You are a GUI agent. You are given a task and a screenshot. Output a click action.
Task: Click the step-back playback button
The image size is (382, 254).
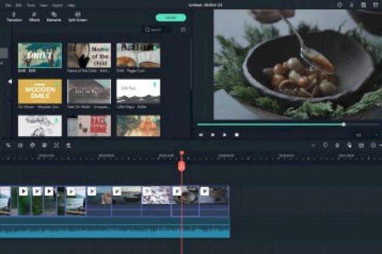point(201,135)
